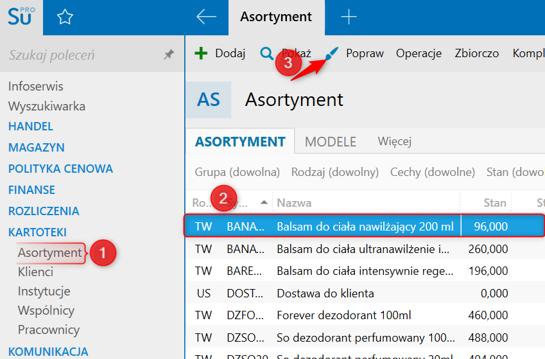Click the Su PRO logo icon
This screenshot has width=545, height=359.
[21, 16]
